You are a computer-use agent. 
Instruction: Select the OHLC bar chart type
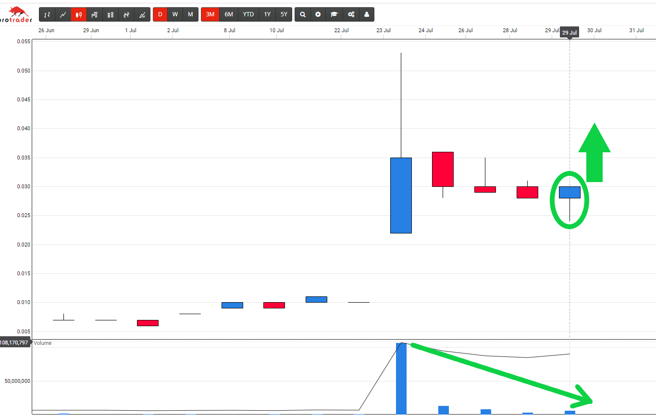click(x=47, y=14)
